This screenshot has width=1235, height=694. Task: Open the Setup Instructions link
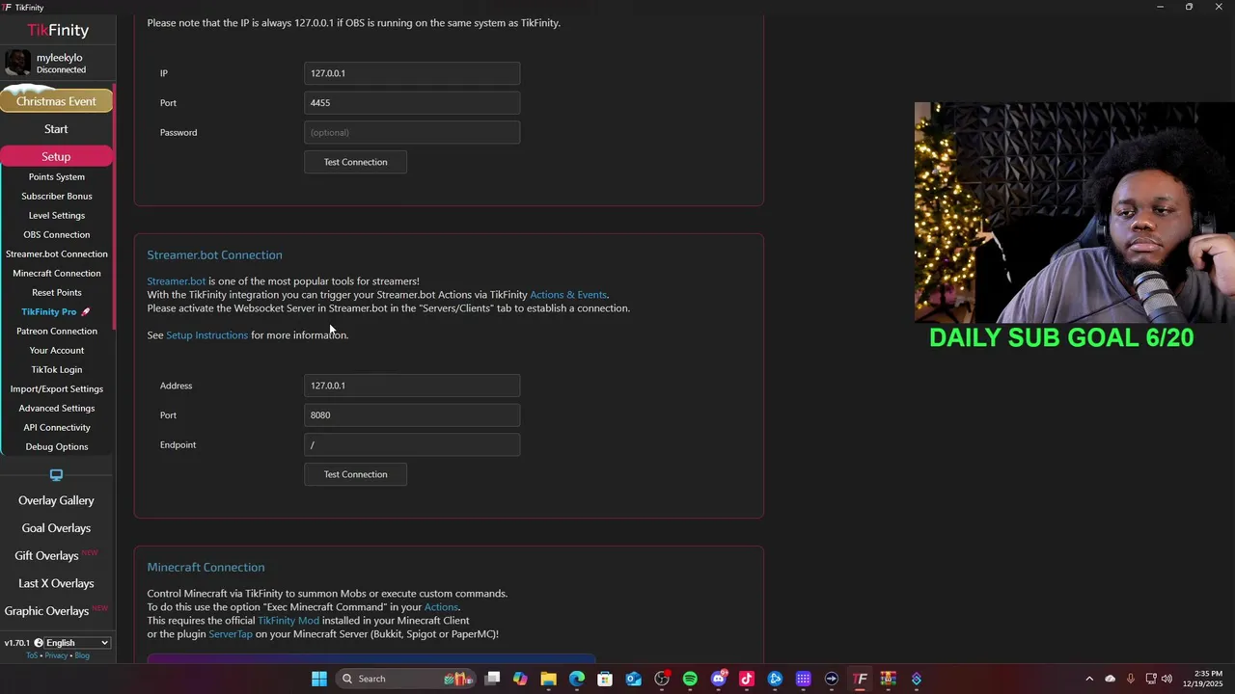(x=206, y=335)
